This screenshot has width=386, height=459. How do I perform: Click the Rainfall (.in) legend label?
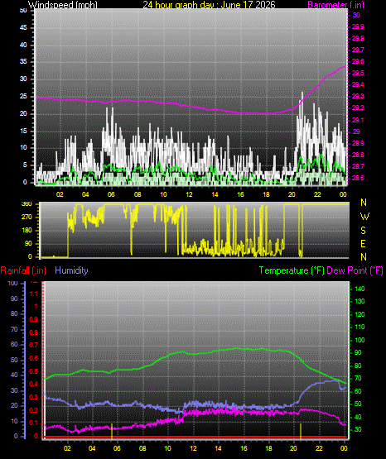pos(23,270)
